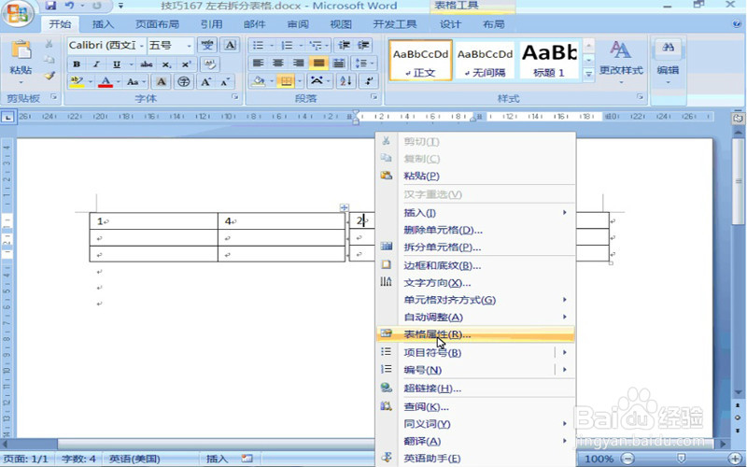Viewport: 747px width, 467px height.
Task: Click table cell containing 4
Action: point(281,221)
